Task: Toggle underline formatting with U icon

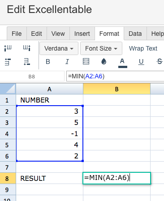Action: tap(141, 62)
